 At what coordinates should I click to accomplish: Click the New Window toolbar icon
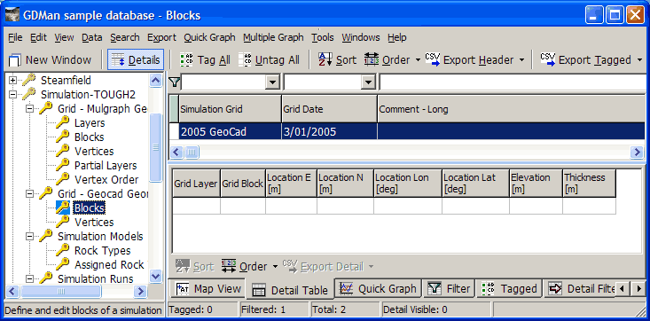15,60
